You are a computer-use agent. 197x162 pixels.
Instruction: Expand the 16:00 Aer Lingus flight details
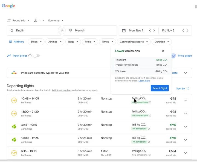pyautogui.click(x=186, y=140)
